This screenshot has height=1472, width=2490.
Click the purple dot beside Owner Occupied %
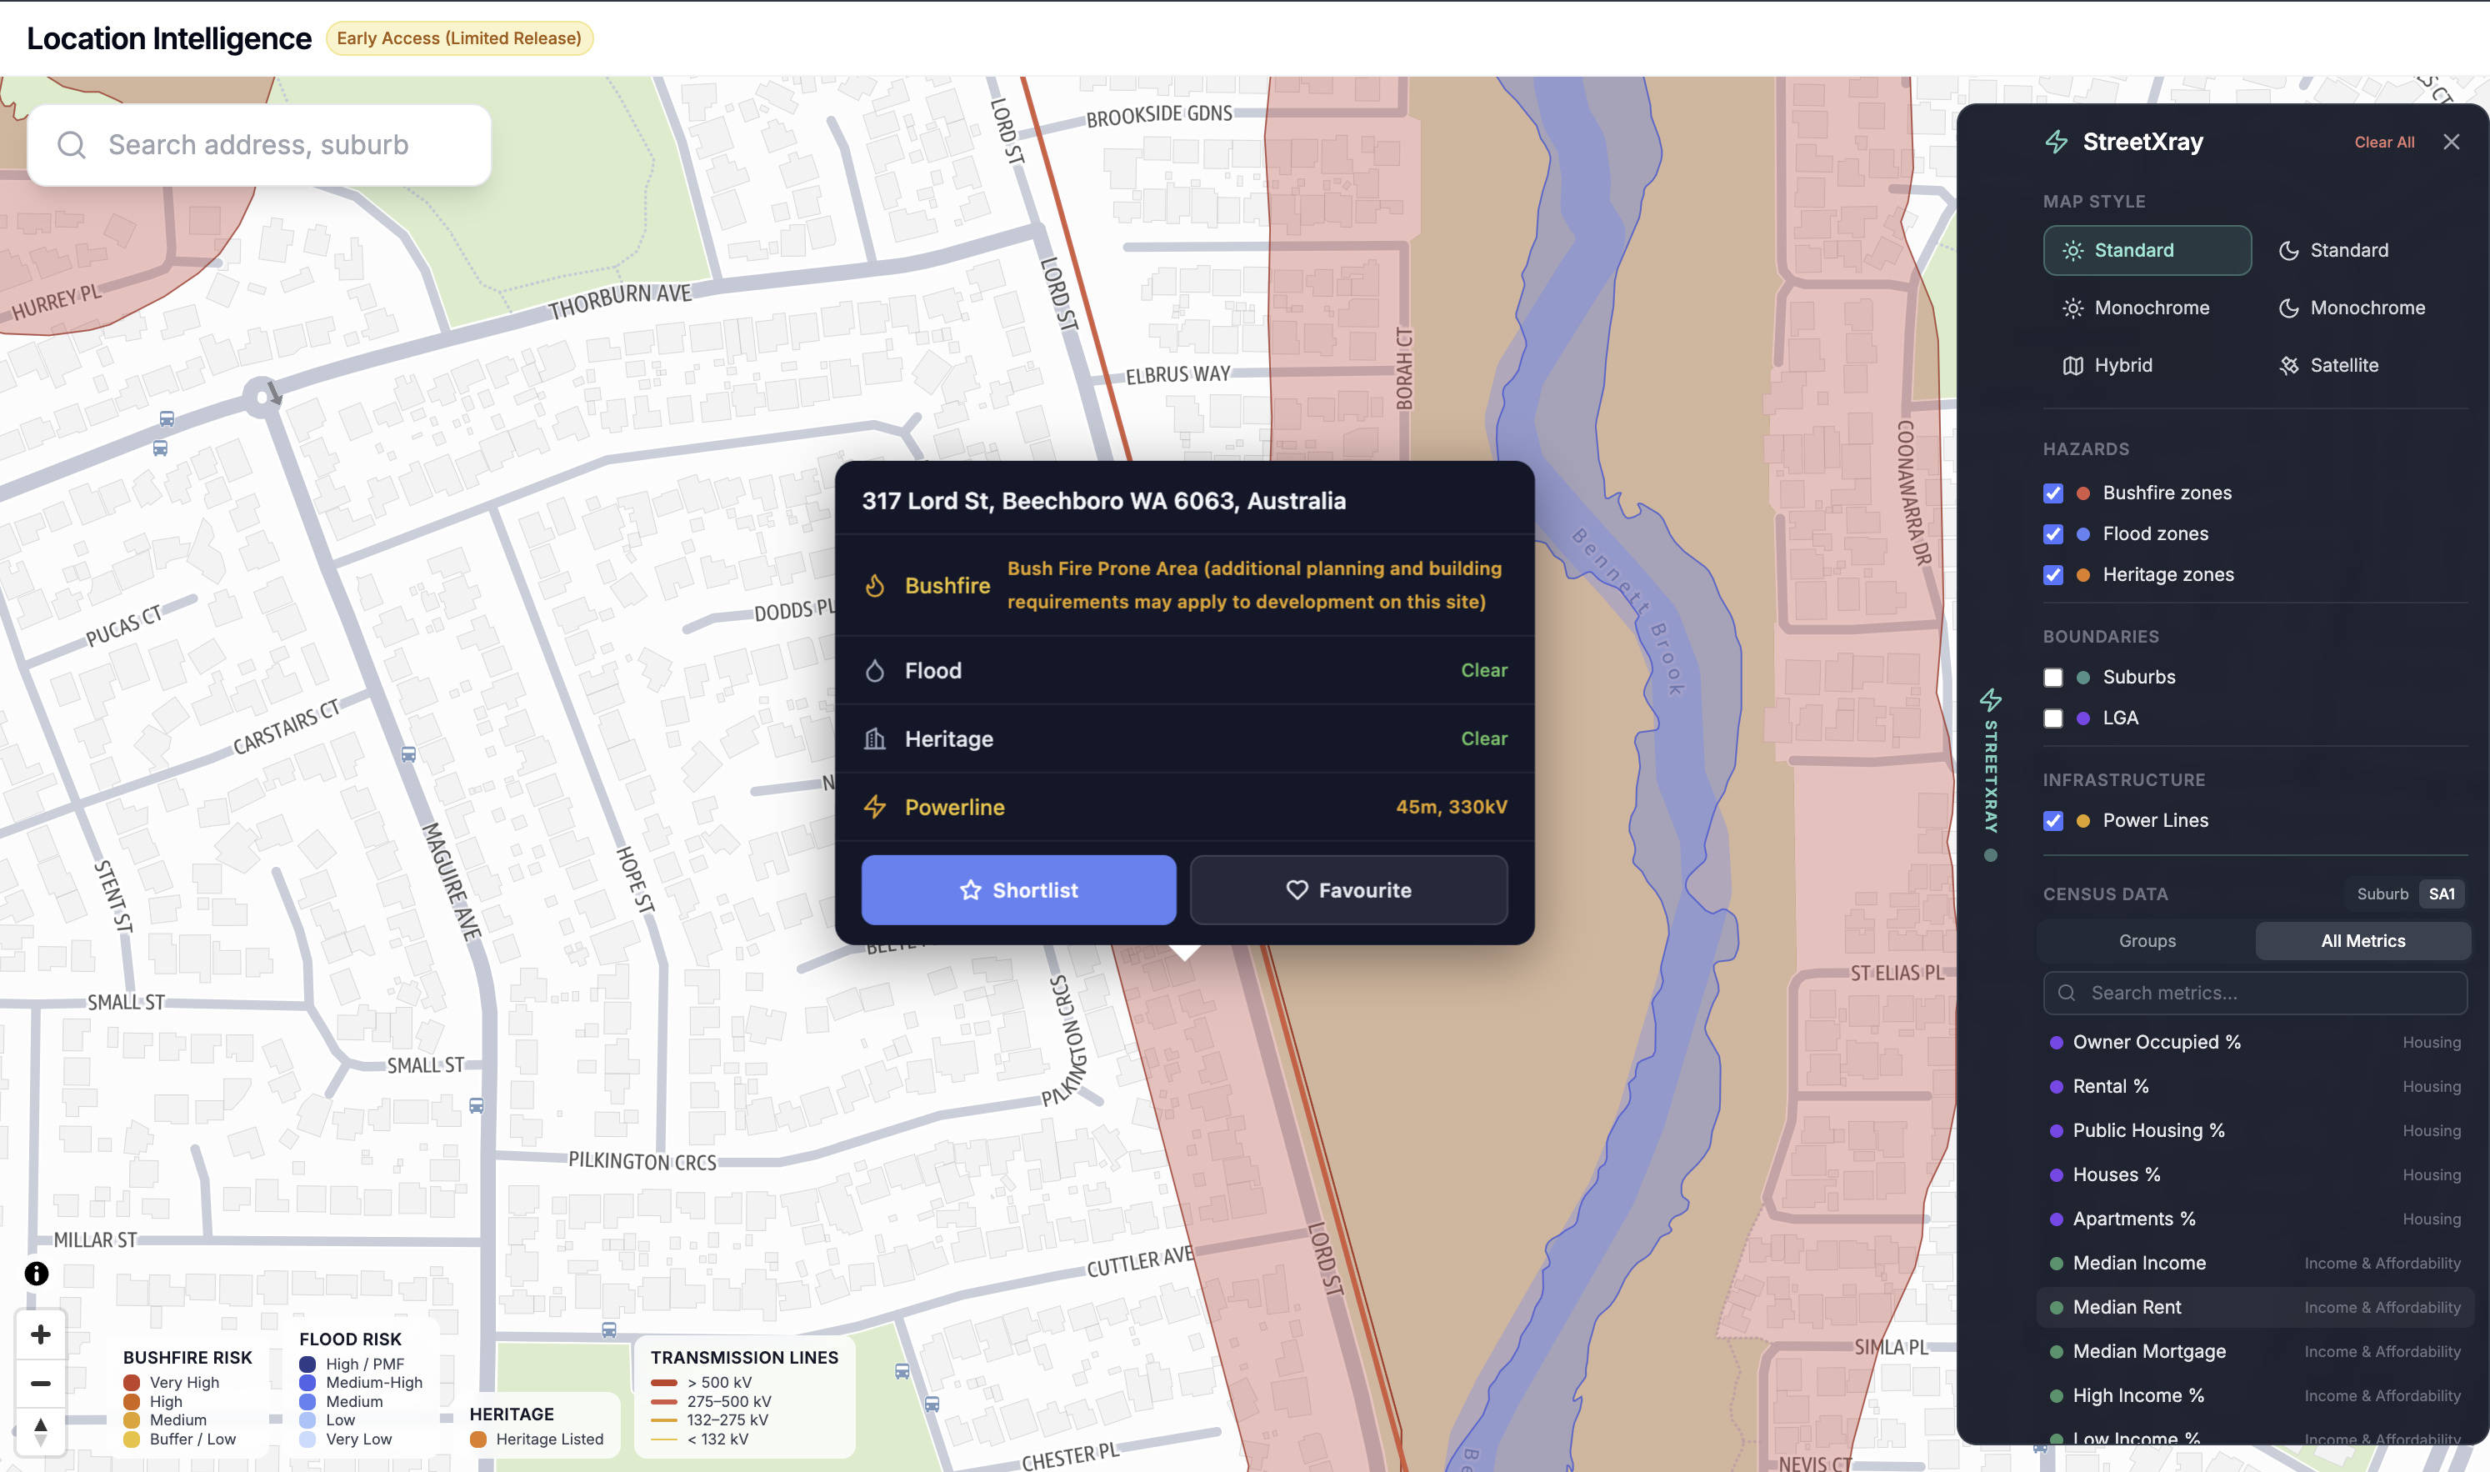(x=2057, y=1043)
